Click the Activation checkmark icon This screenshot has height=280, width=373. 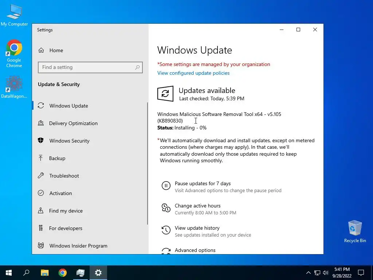point(41,193)
